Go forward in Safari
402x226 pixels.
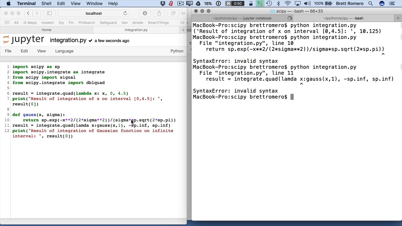tap(37, 13)
